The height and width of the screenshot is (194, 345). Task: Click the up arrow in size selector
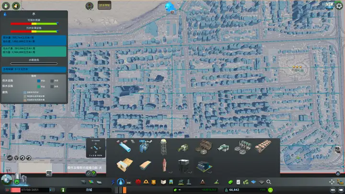(95, 144)
